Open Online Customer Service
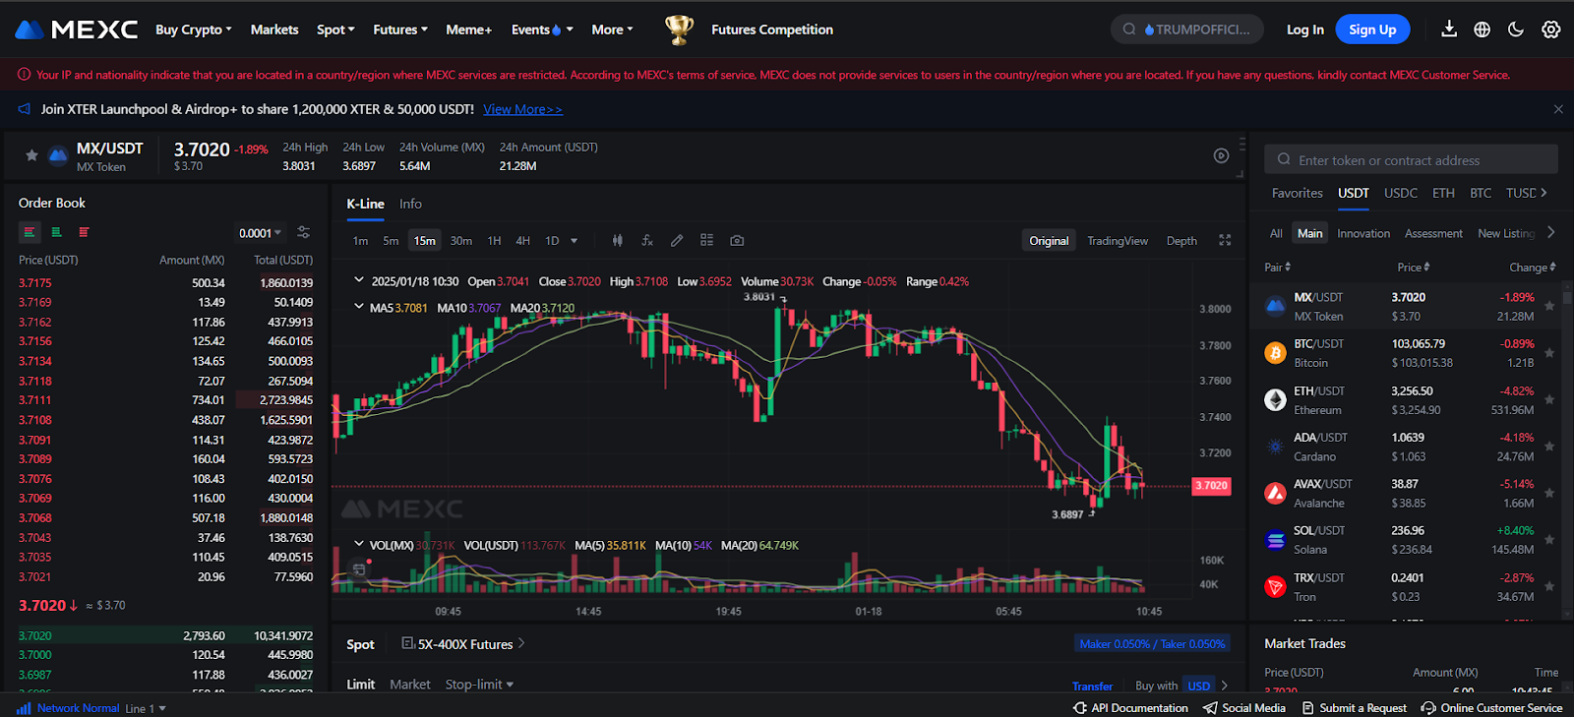 coord(1492,708)
